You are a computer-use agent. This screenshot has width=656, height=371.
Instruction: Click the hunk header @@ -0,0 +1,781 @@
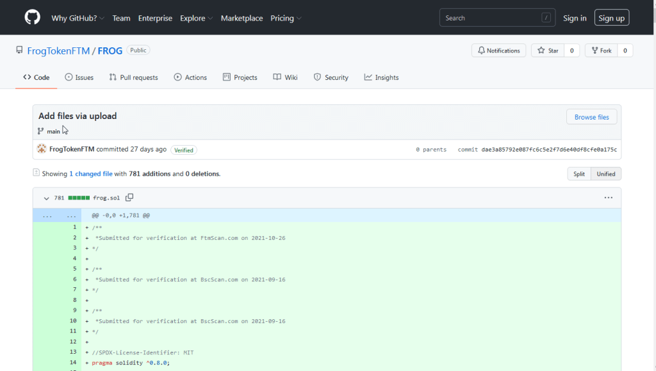coord(121,216)
